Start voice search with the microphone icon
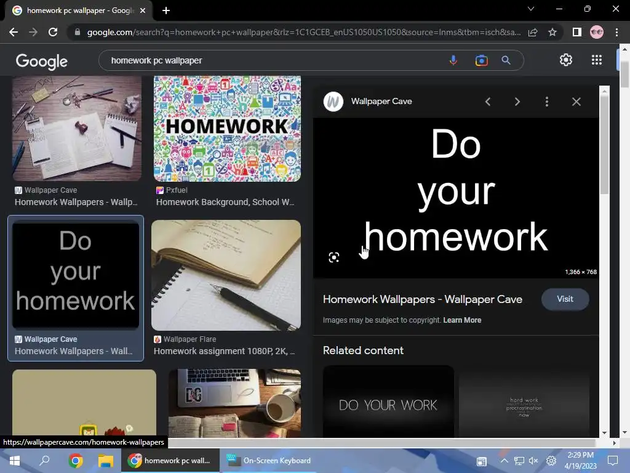This screenshot has height=473, width=630. [x=453, y=60]
